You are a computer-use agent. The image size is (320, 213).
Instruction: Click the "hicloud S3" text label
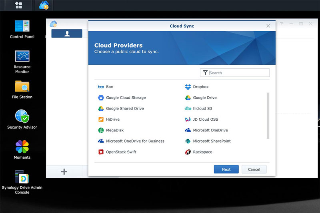pyautogui.click(x=202, y=108)
